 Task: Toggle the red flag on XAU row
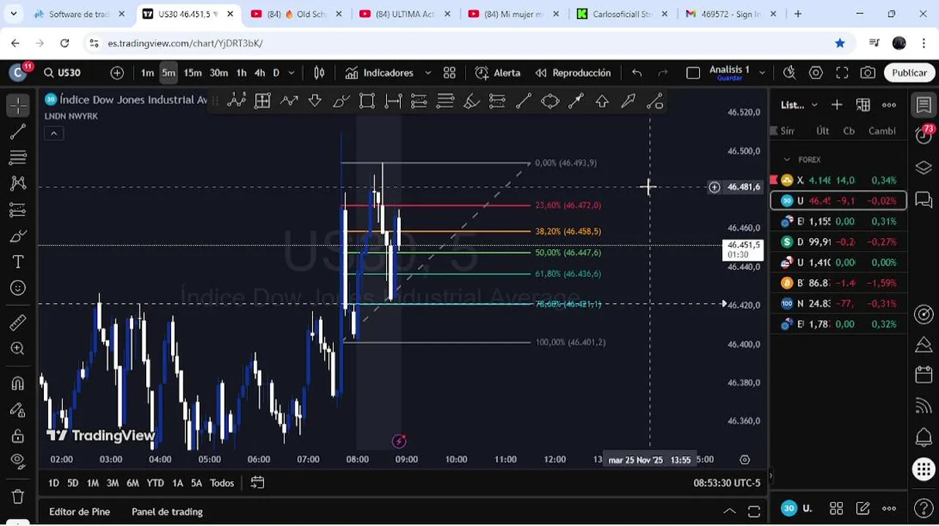coord(774,180)
